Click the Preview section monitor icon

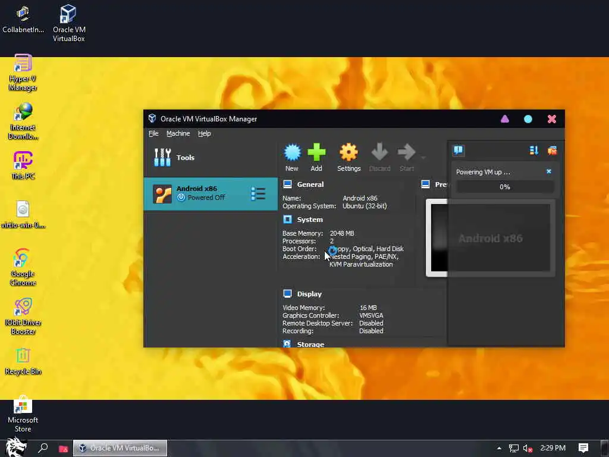click(x=426, y=184)
